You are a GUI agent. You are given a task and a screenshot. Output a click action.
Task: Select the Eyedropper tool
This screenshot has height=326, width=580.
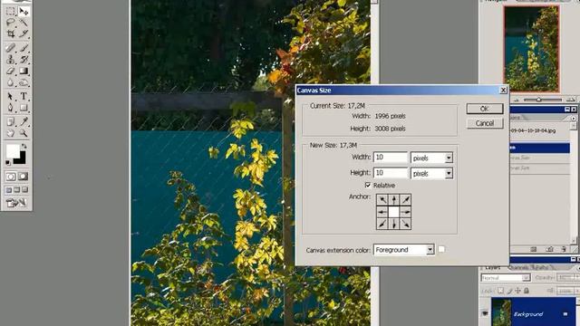pos(24,121)
